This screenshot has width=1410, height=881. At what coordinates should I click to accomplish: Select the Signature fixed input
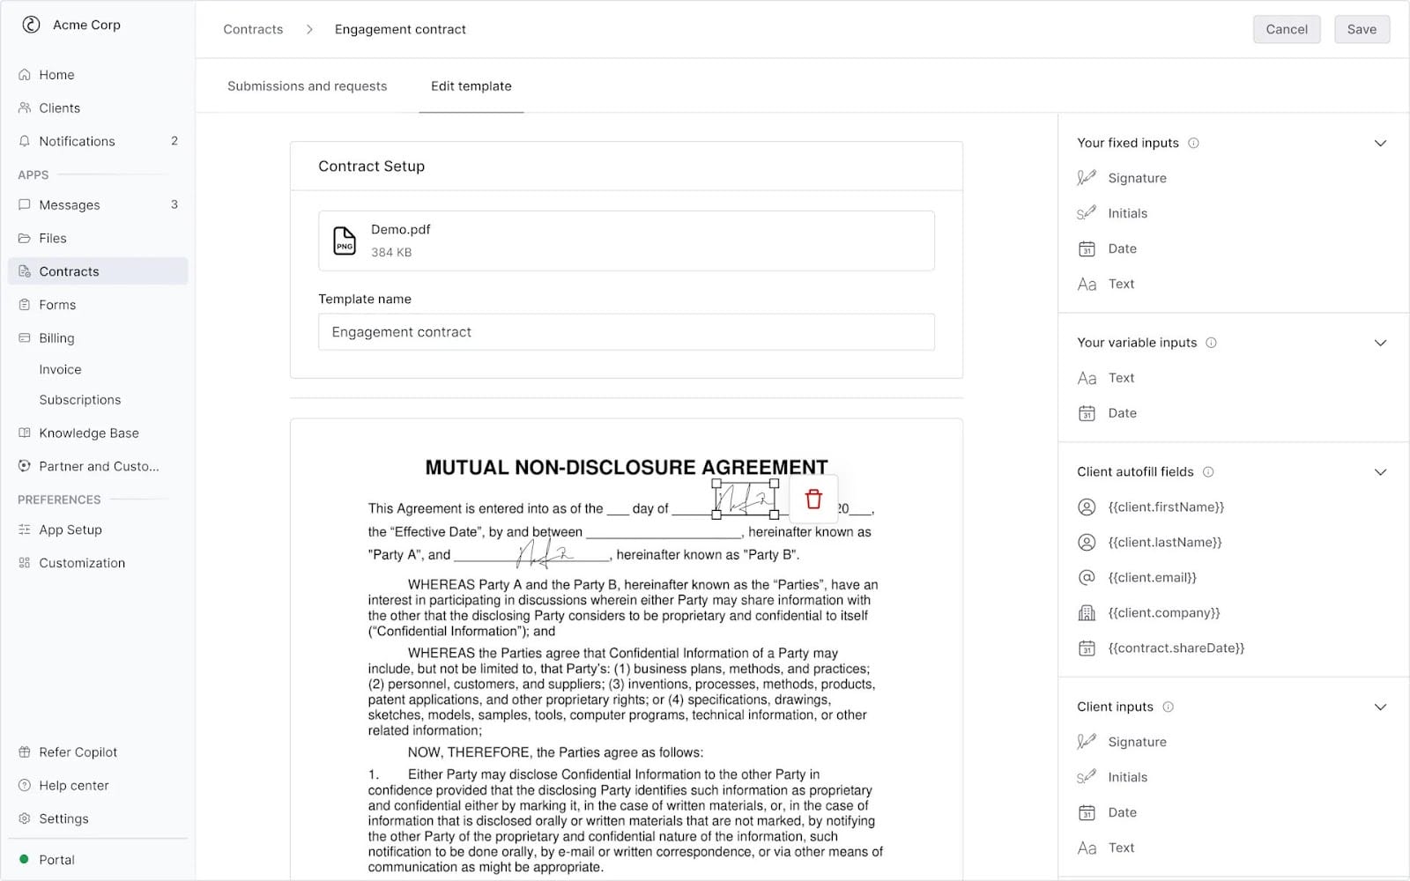pos(1137,177)
